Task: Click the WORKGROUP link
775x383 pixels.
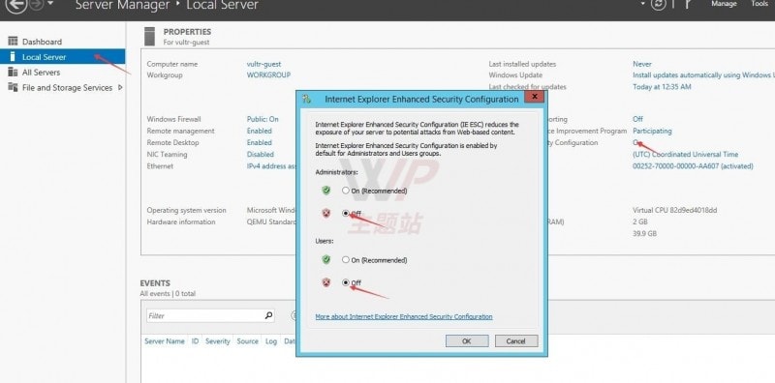Action: pos(268,75)
